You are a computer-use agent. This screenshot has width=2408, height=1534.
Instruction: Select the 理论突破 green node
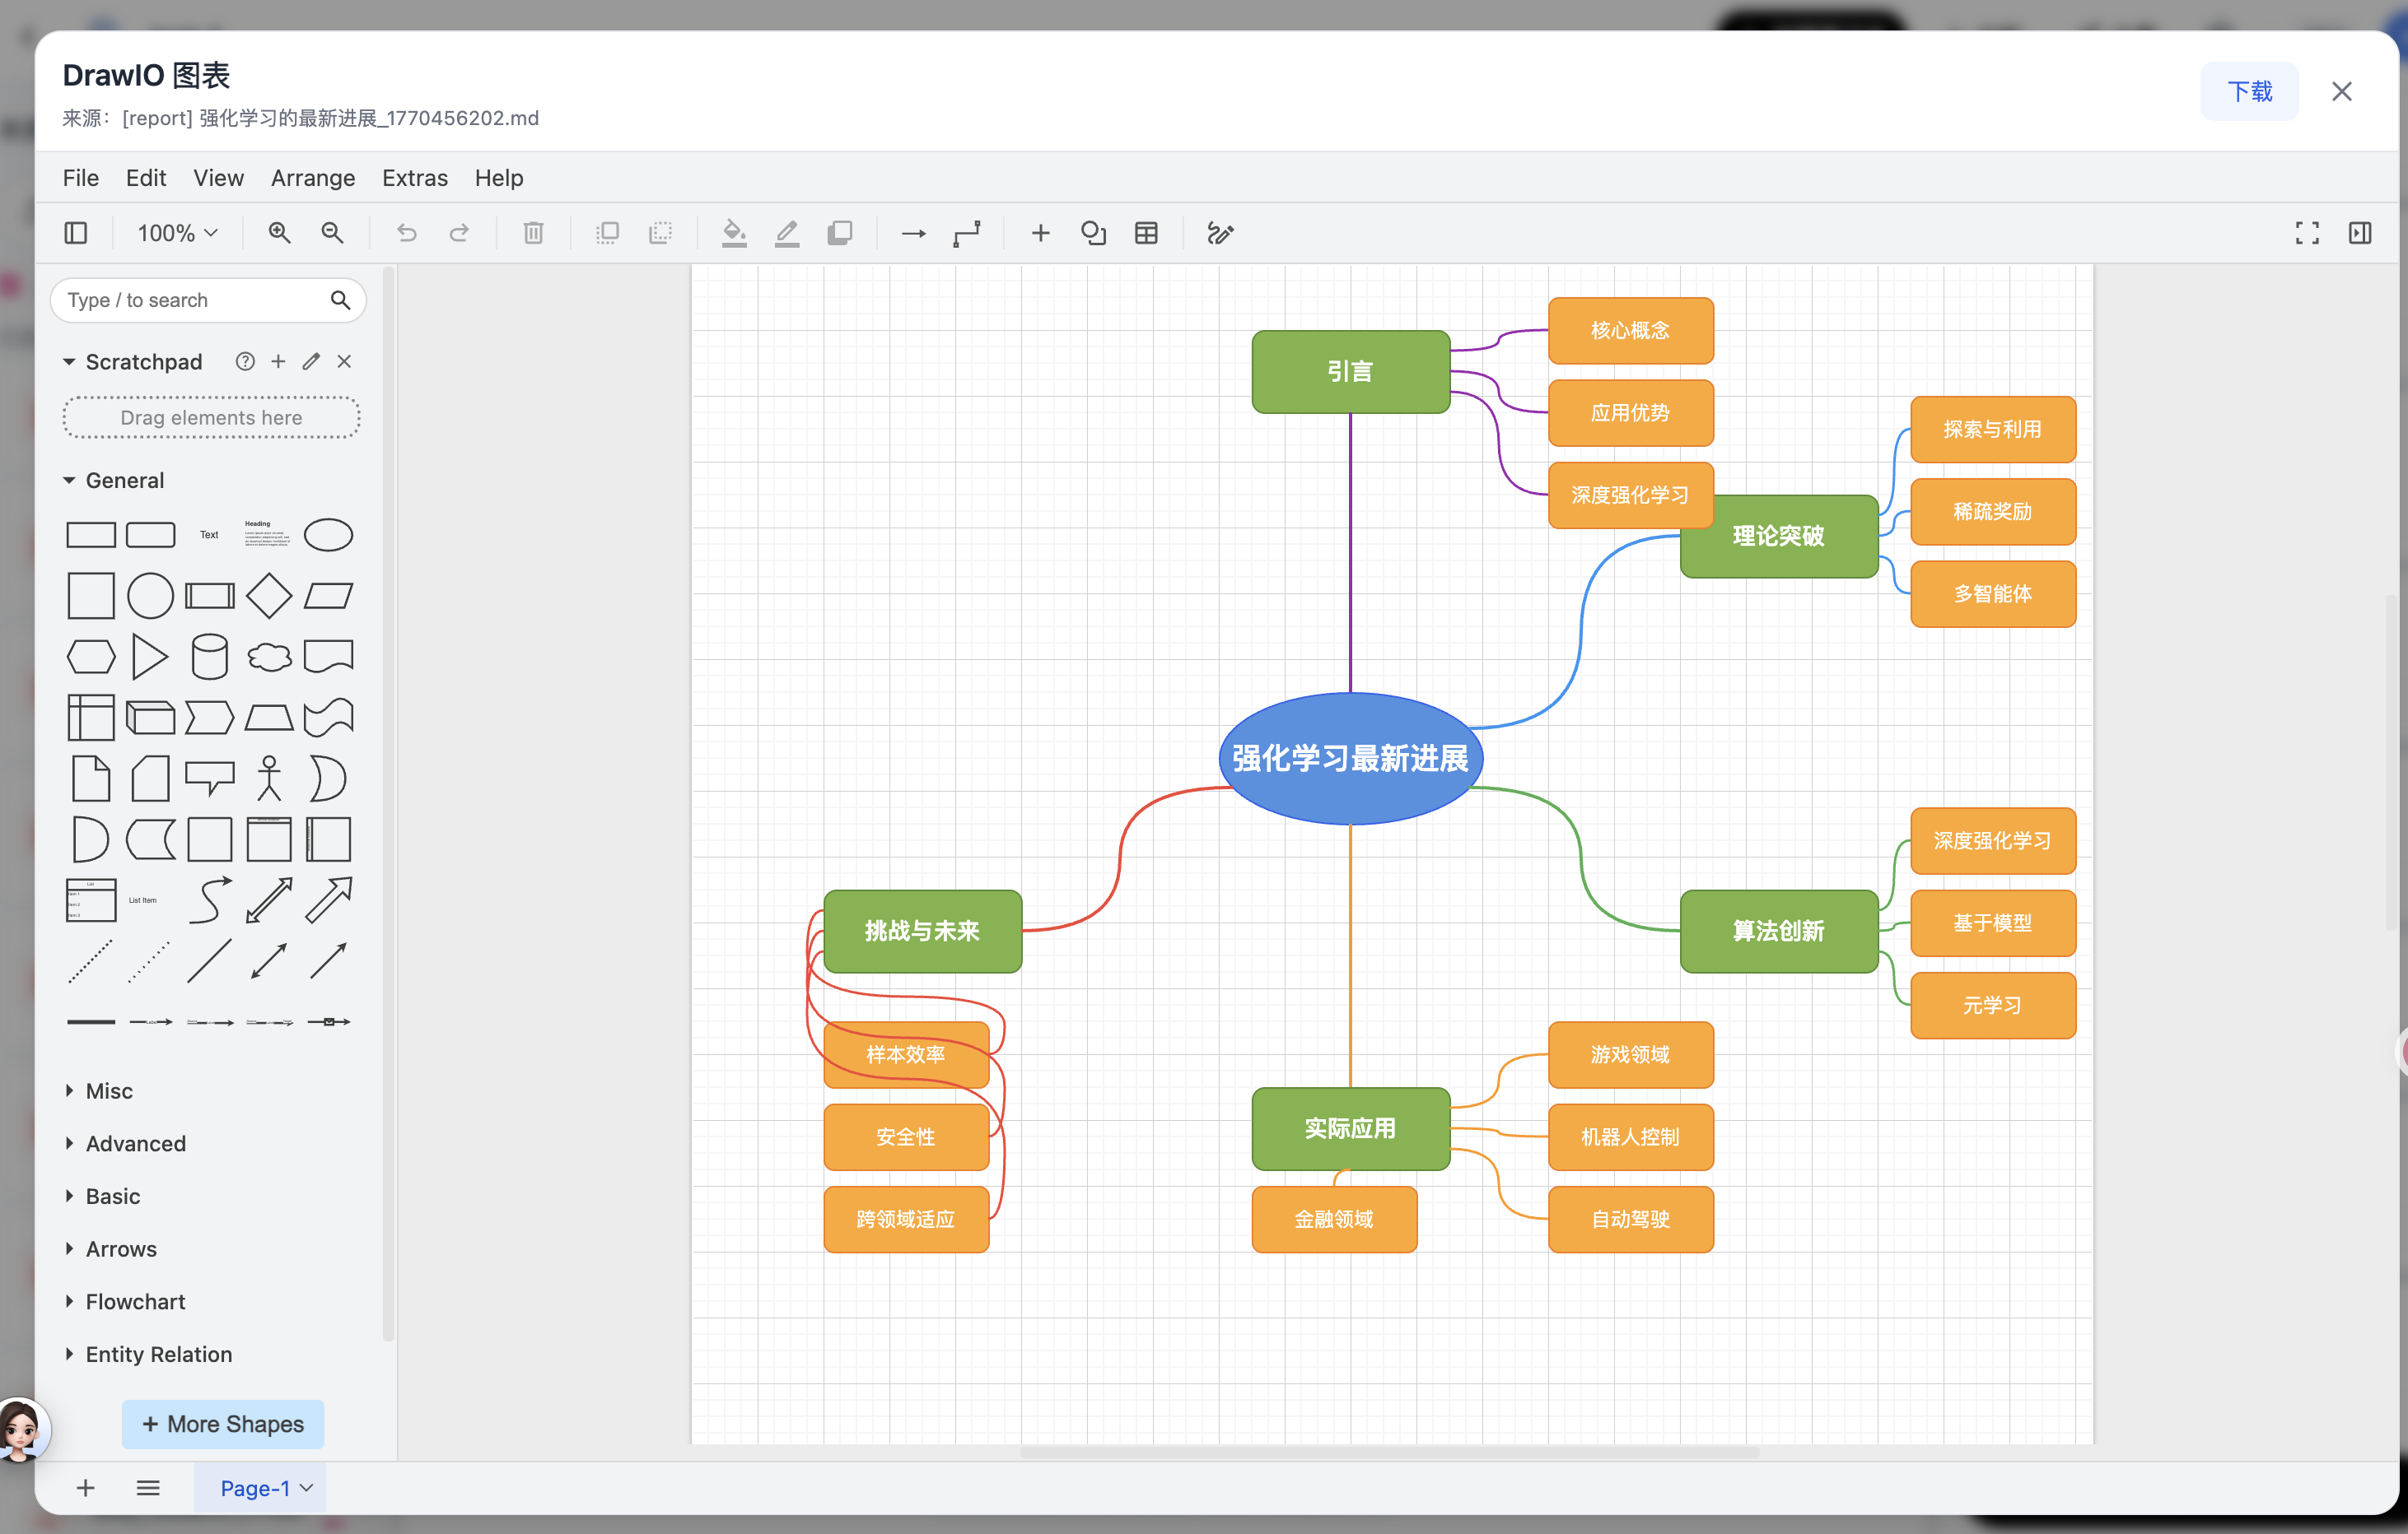click(x=1779, y=536)
